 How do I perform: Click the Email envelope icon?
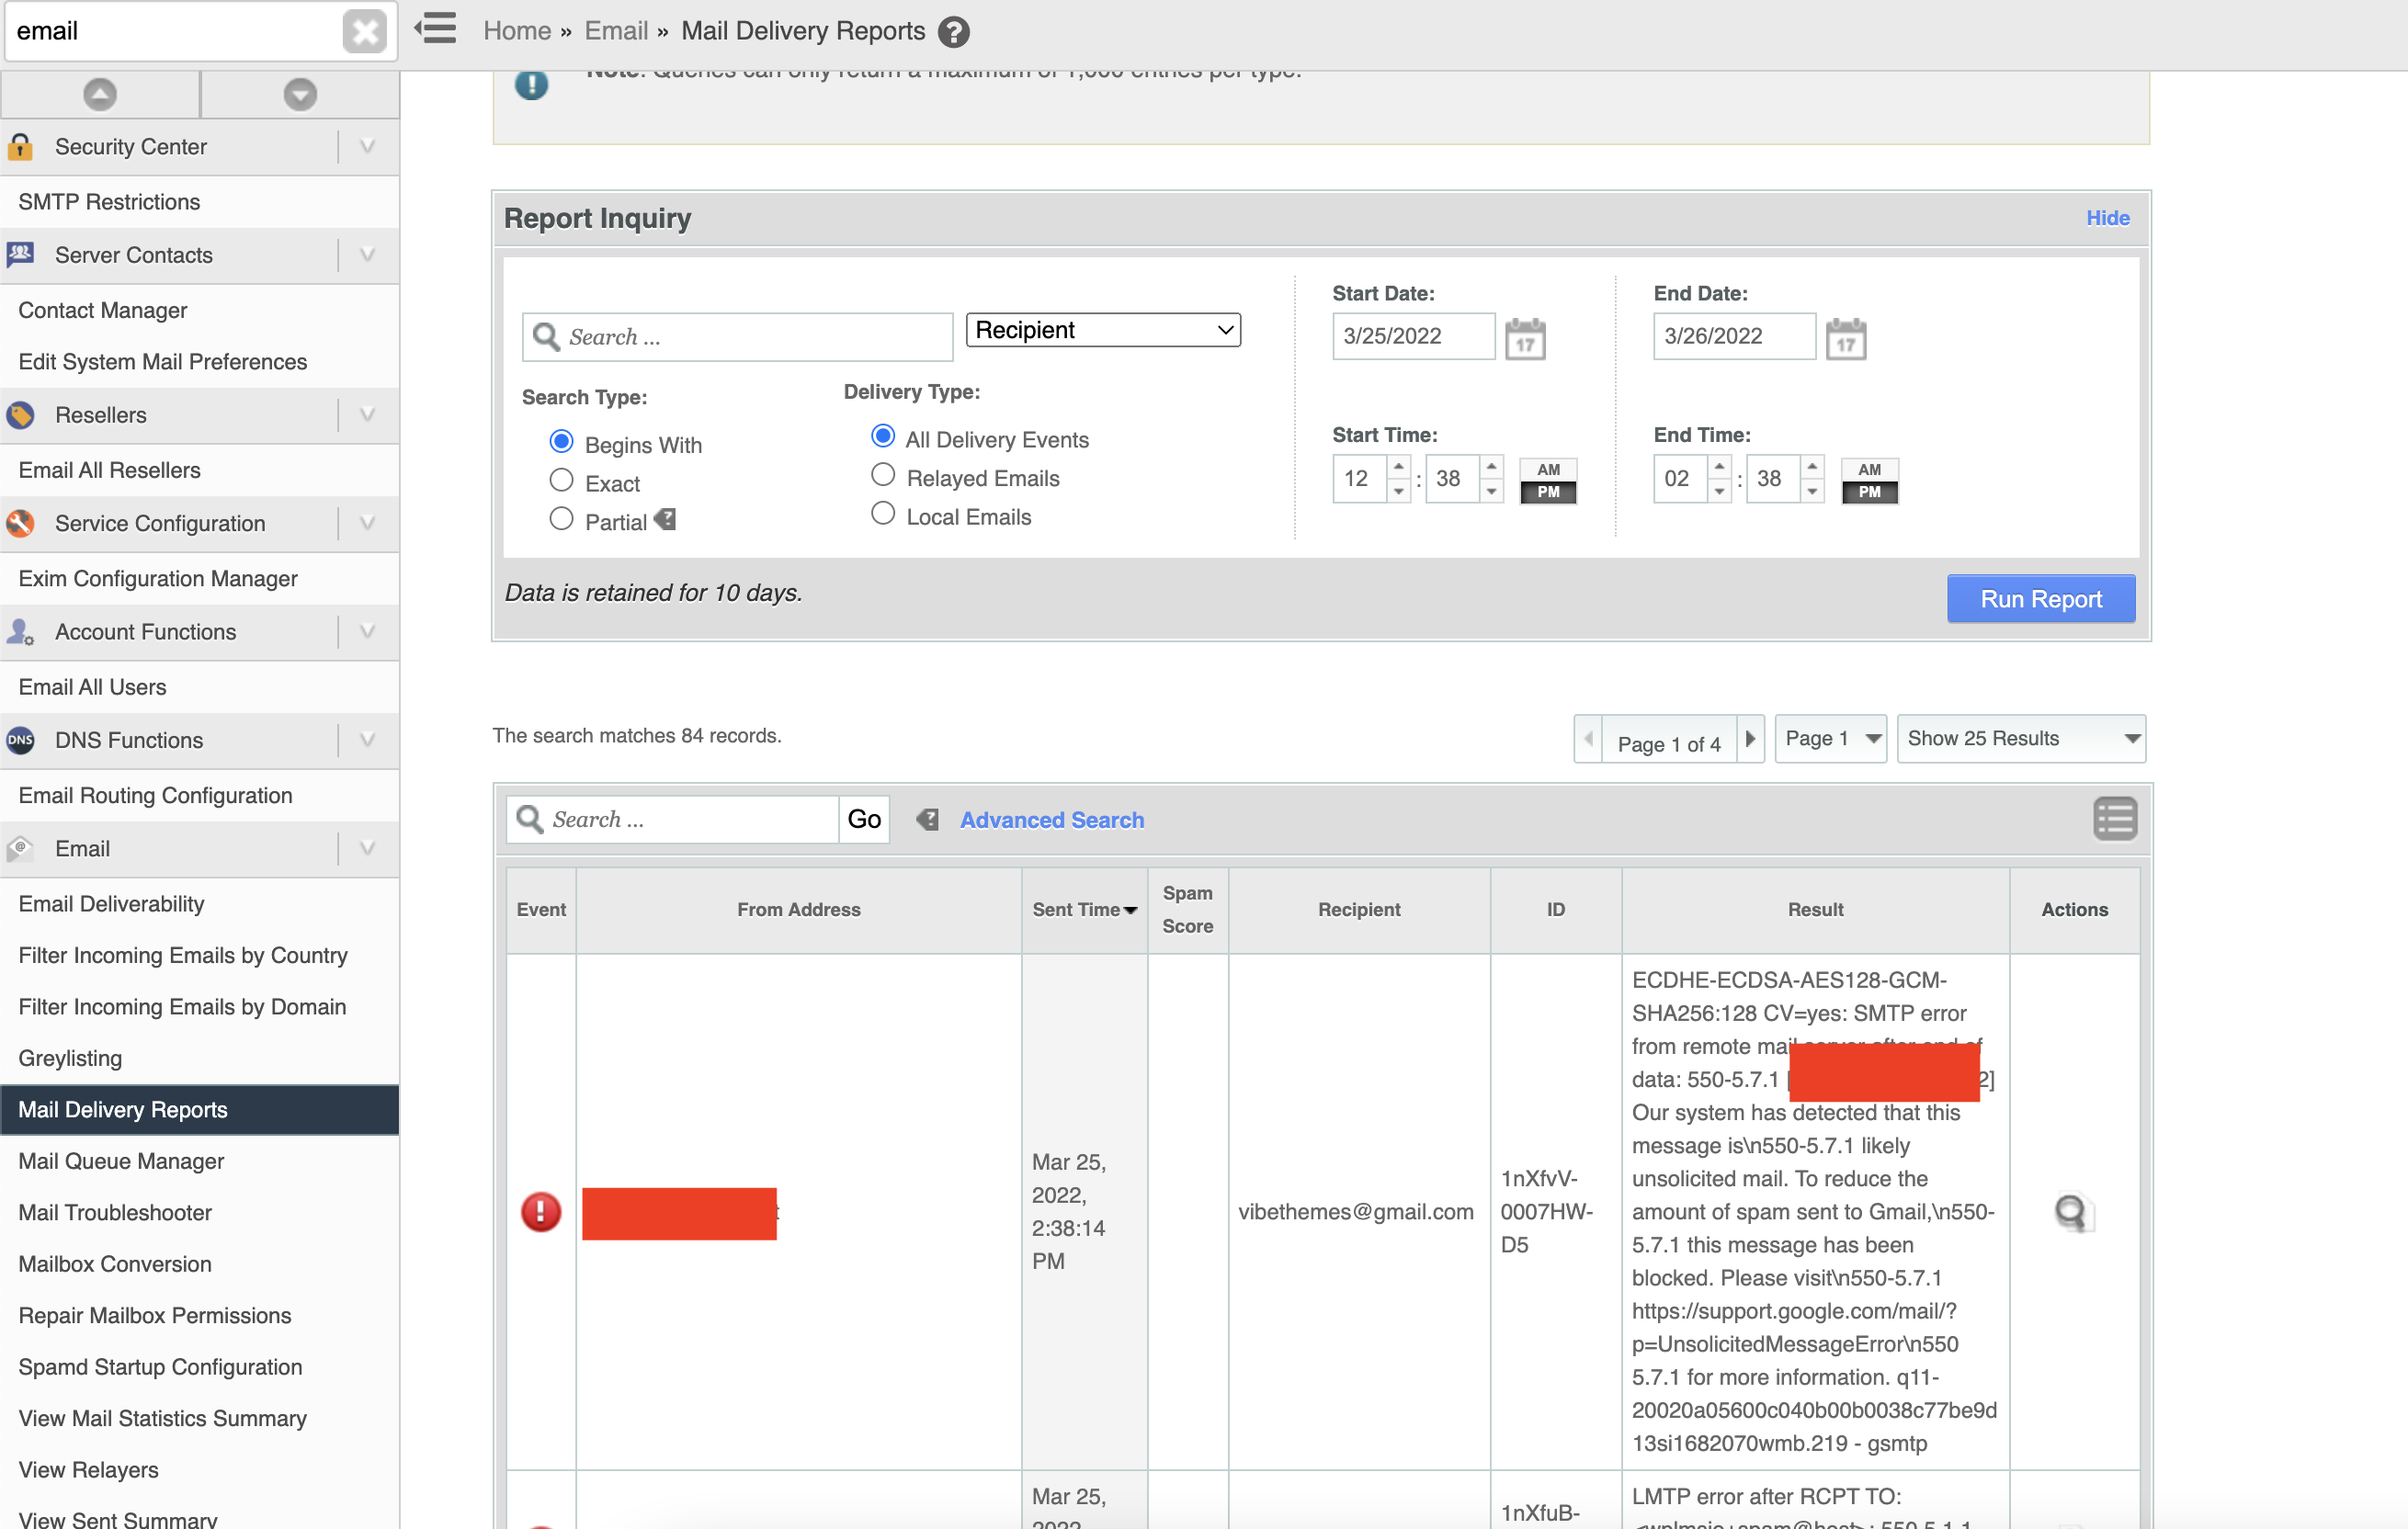pos(21,849)
